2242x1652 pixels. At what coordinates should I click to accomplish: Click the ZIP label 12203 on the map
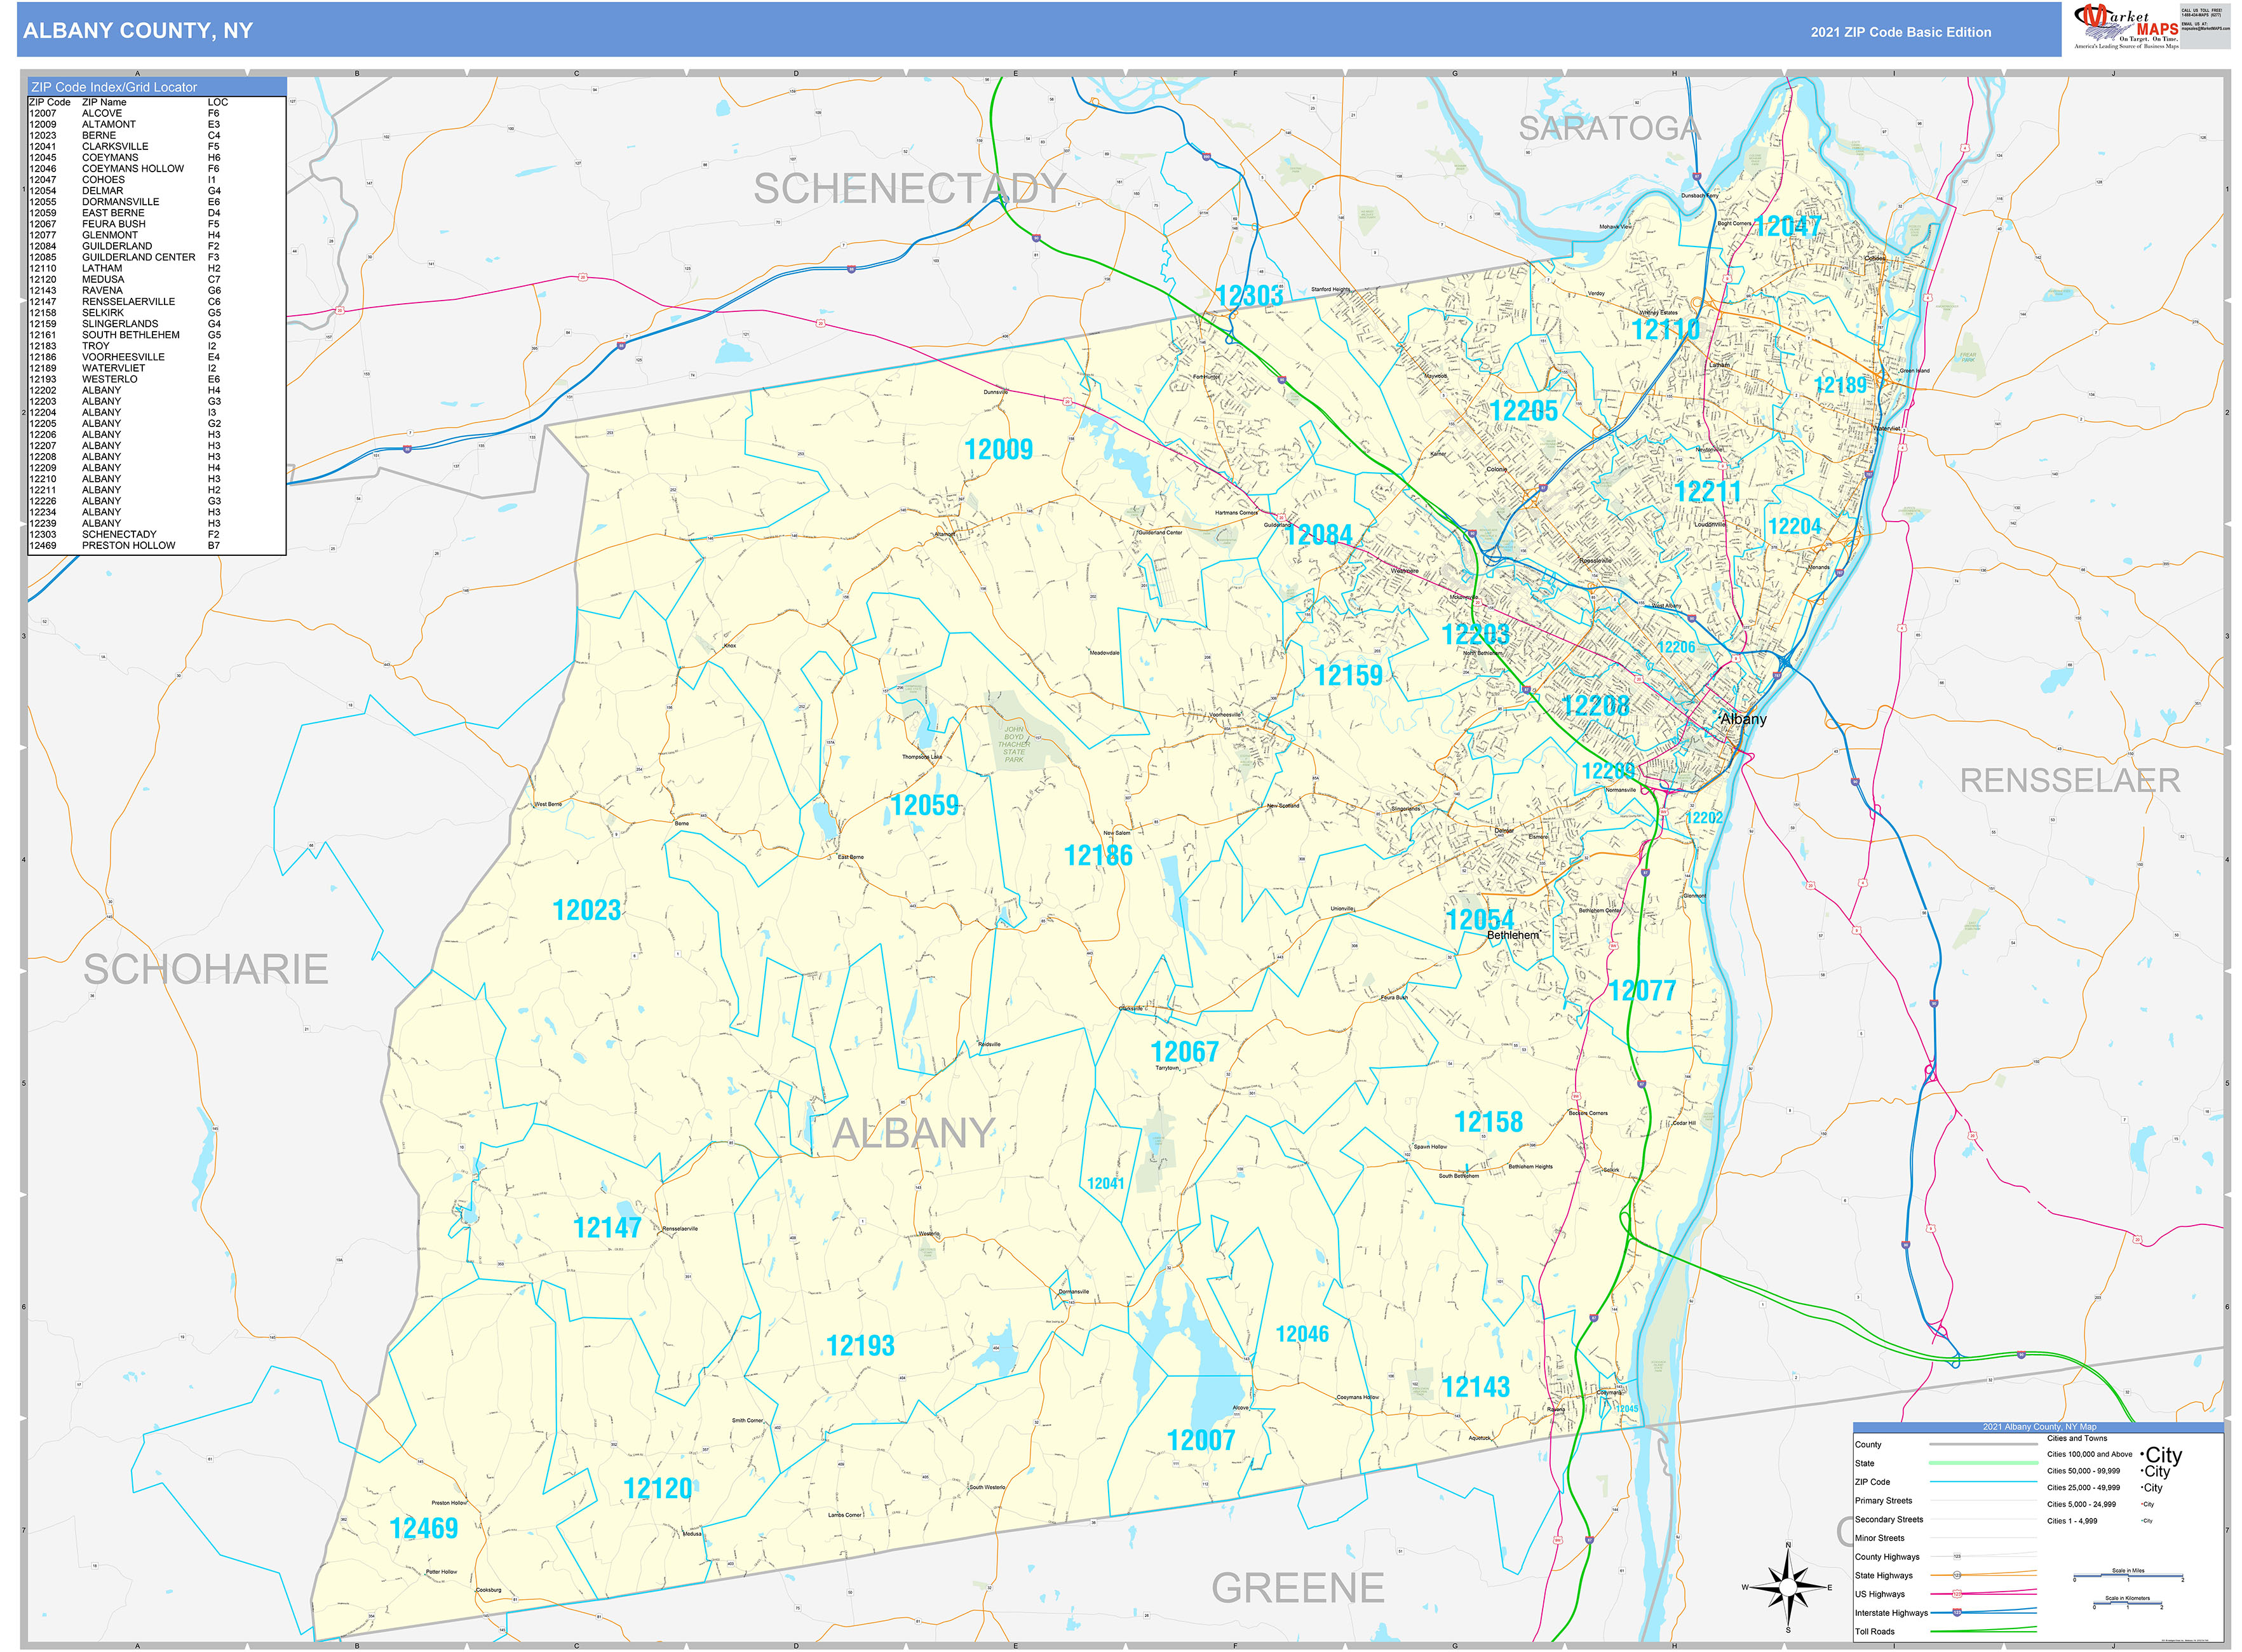tap(1475, 634)
